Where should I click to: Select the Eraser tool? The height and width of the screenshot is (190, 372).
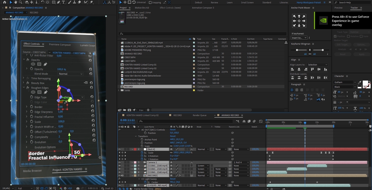79,2
